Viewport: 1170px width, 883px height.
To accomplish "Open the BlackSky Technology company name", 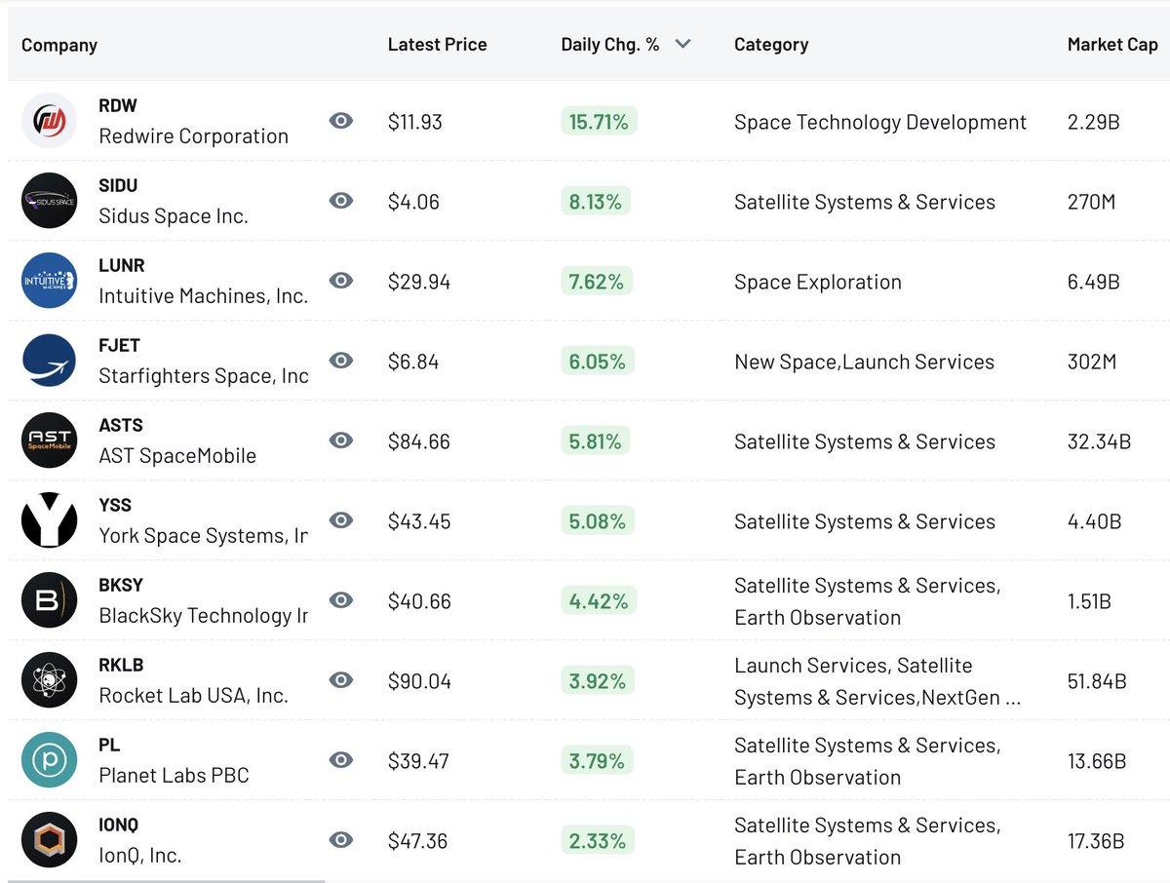I will [x=204, y=616].
